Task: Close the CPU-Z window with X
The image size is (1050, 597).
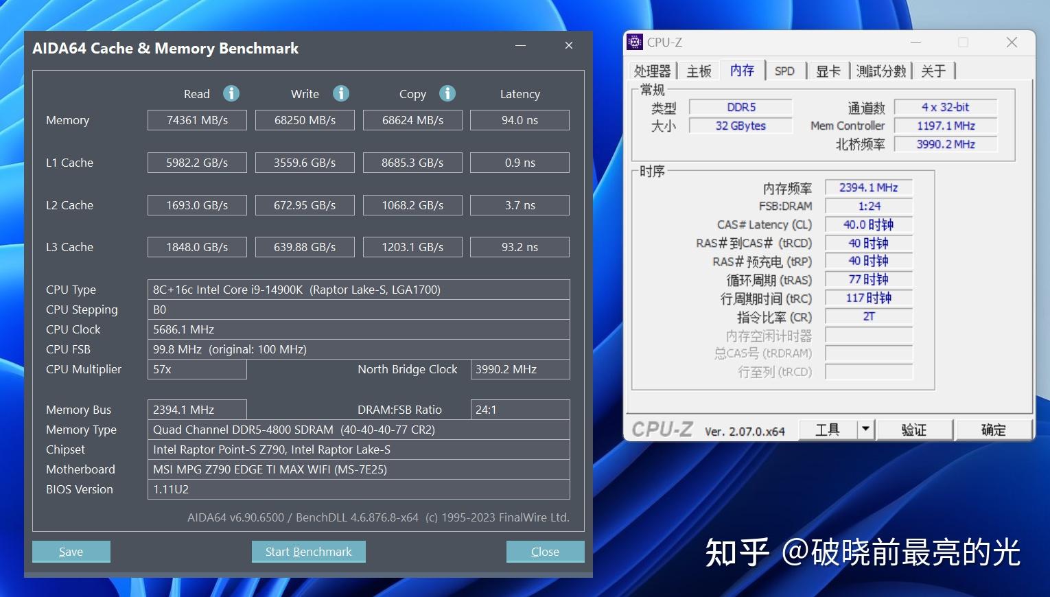Action: pyautogui.click(x=1012, y=42)
